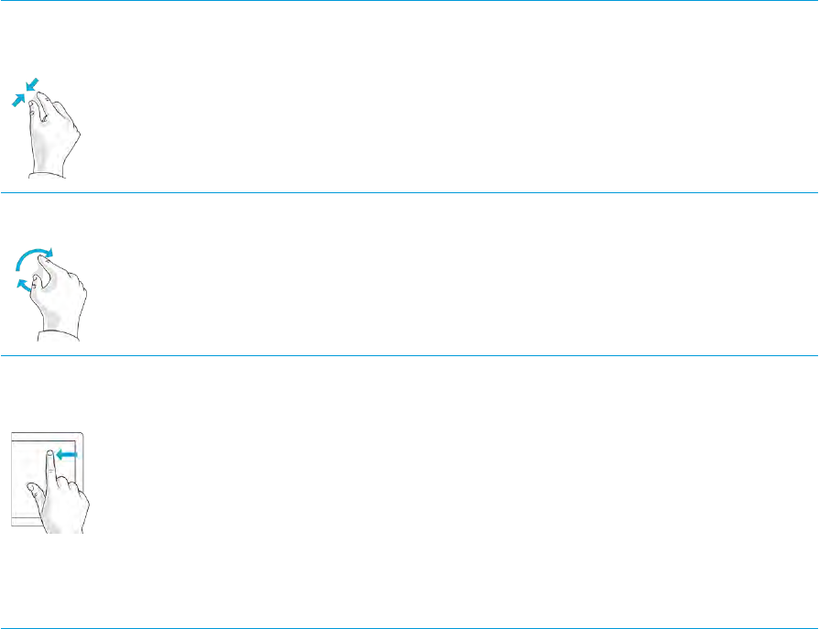The width and height of the screenshot is (819, 629).
Task: Click the blue divider line below the pinch gesture
Action: 409,192
